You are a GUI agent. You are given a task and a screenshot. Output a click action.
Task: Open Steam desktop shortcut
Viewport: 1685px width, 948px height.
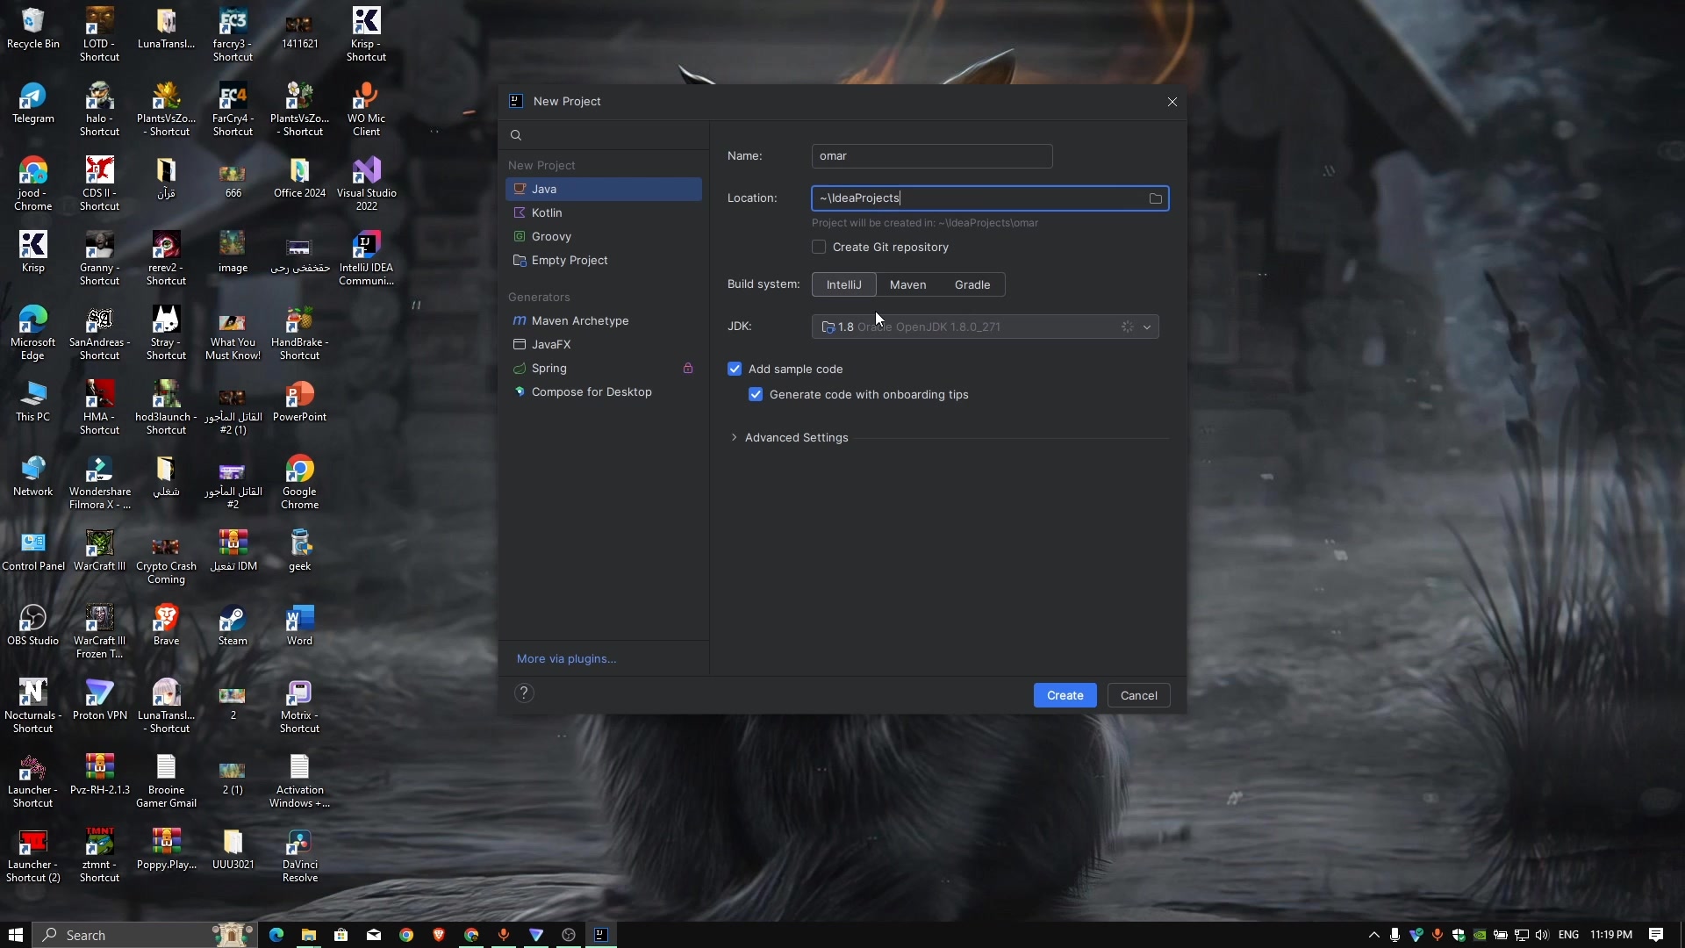coord(233,625)
